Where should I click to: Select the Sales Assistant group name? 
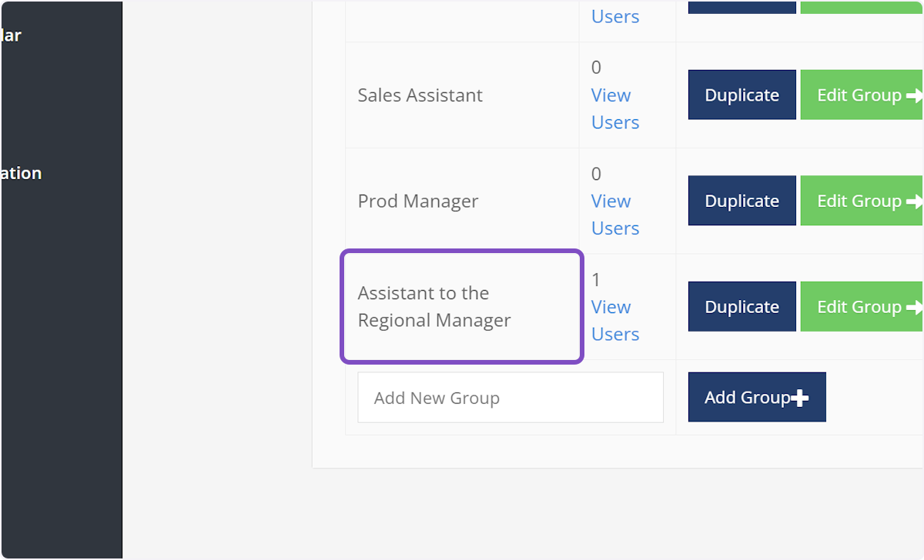pyautogui.click(x=420, y=95)
